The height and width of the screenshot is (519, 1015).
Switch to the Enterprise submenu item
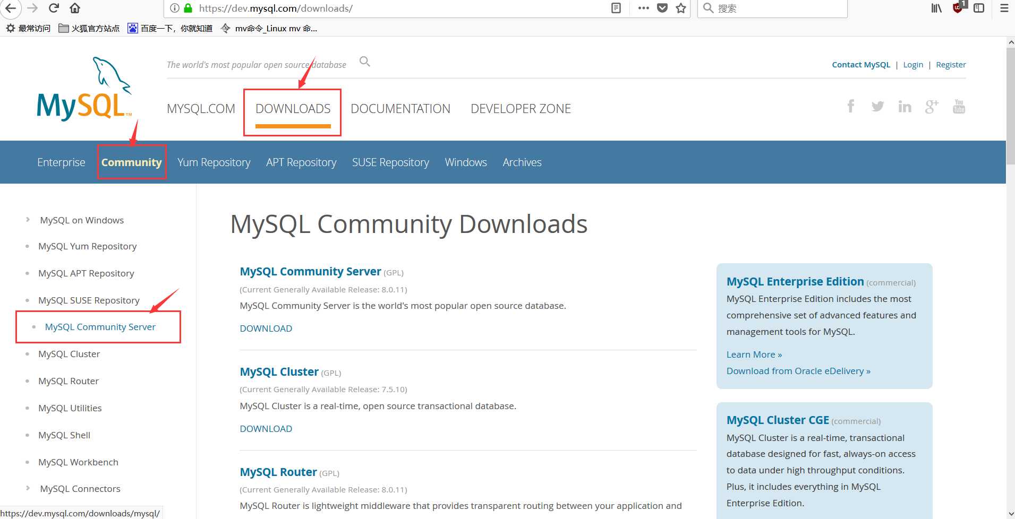point(61,162)
